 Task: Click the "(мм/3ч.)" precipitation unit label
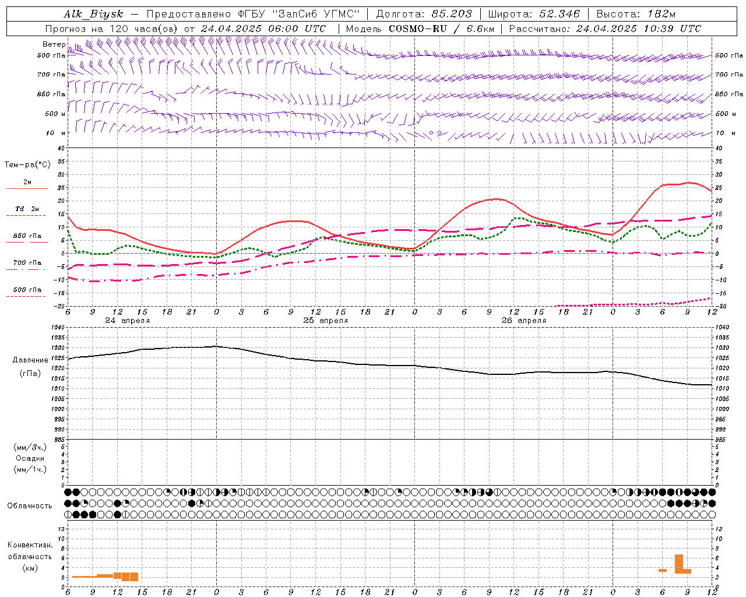pos(30,447)
